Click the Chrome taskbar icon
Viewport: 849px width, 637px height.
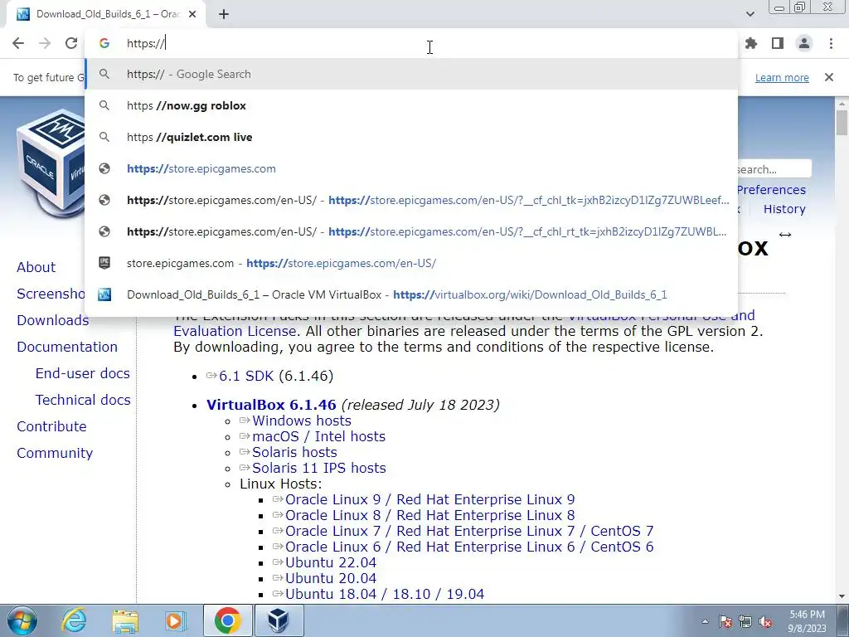tap(227, 620)
